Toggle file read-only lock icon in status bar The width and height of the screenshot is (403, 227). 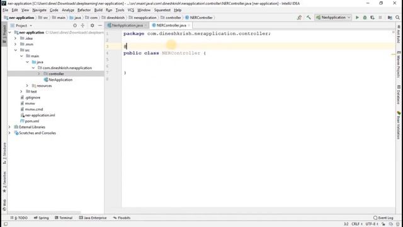(383, 224)
